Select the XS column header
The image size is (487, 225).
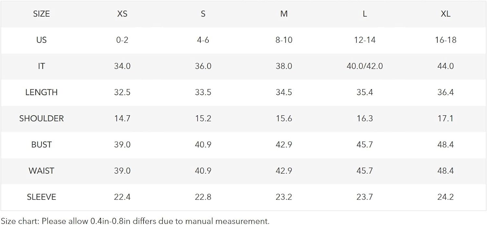click(122, 14)
